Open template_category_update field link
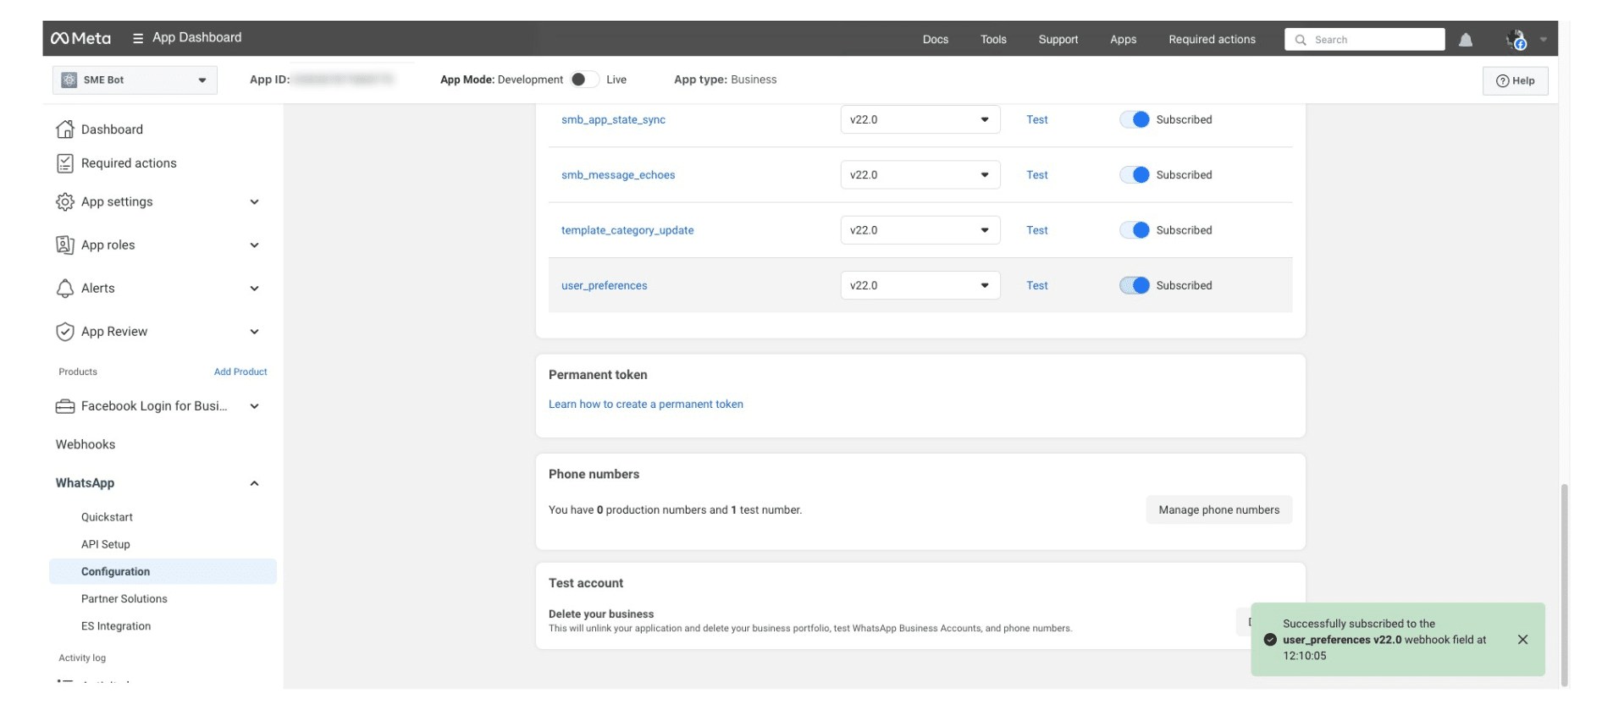Screen dimensions: 1613x710 [627, 230]
